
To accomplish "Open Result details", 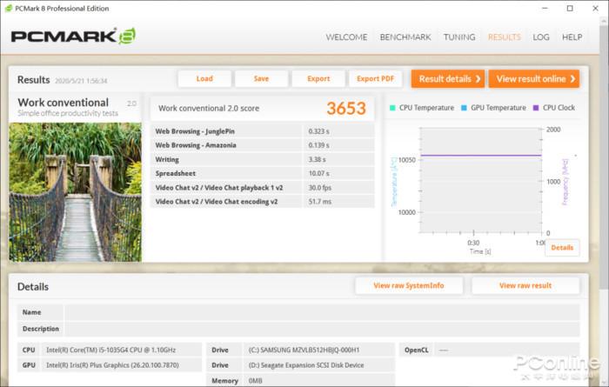I will point(448,79).
